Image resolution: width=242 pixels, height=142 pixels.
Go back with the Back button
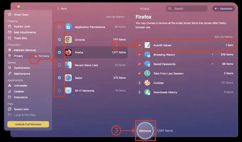(62, 9)
